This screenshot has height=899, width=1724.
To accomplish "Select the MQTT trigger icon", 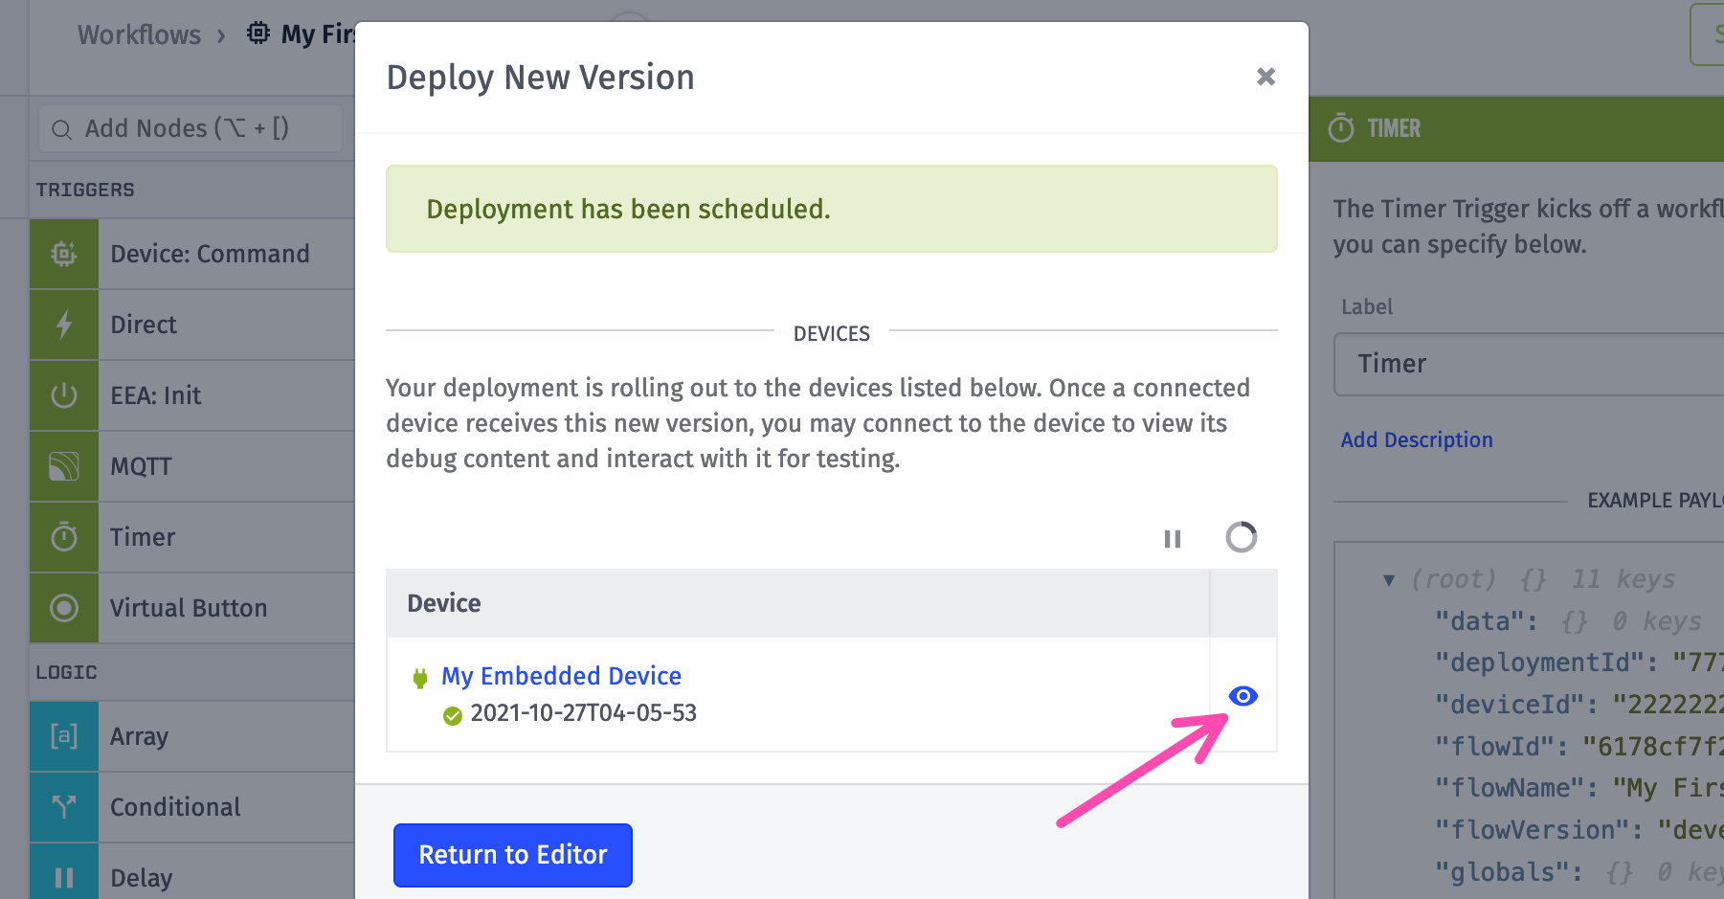I will pyautogui.click(x=64, y=466).
